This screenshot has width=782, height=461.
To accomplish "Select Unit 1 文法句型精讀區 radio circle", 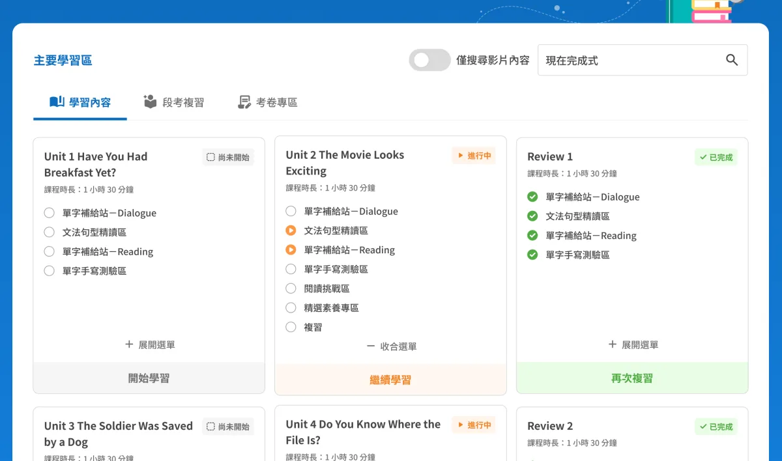I will 49,232.
